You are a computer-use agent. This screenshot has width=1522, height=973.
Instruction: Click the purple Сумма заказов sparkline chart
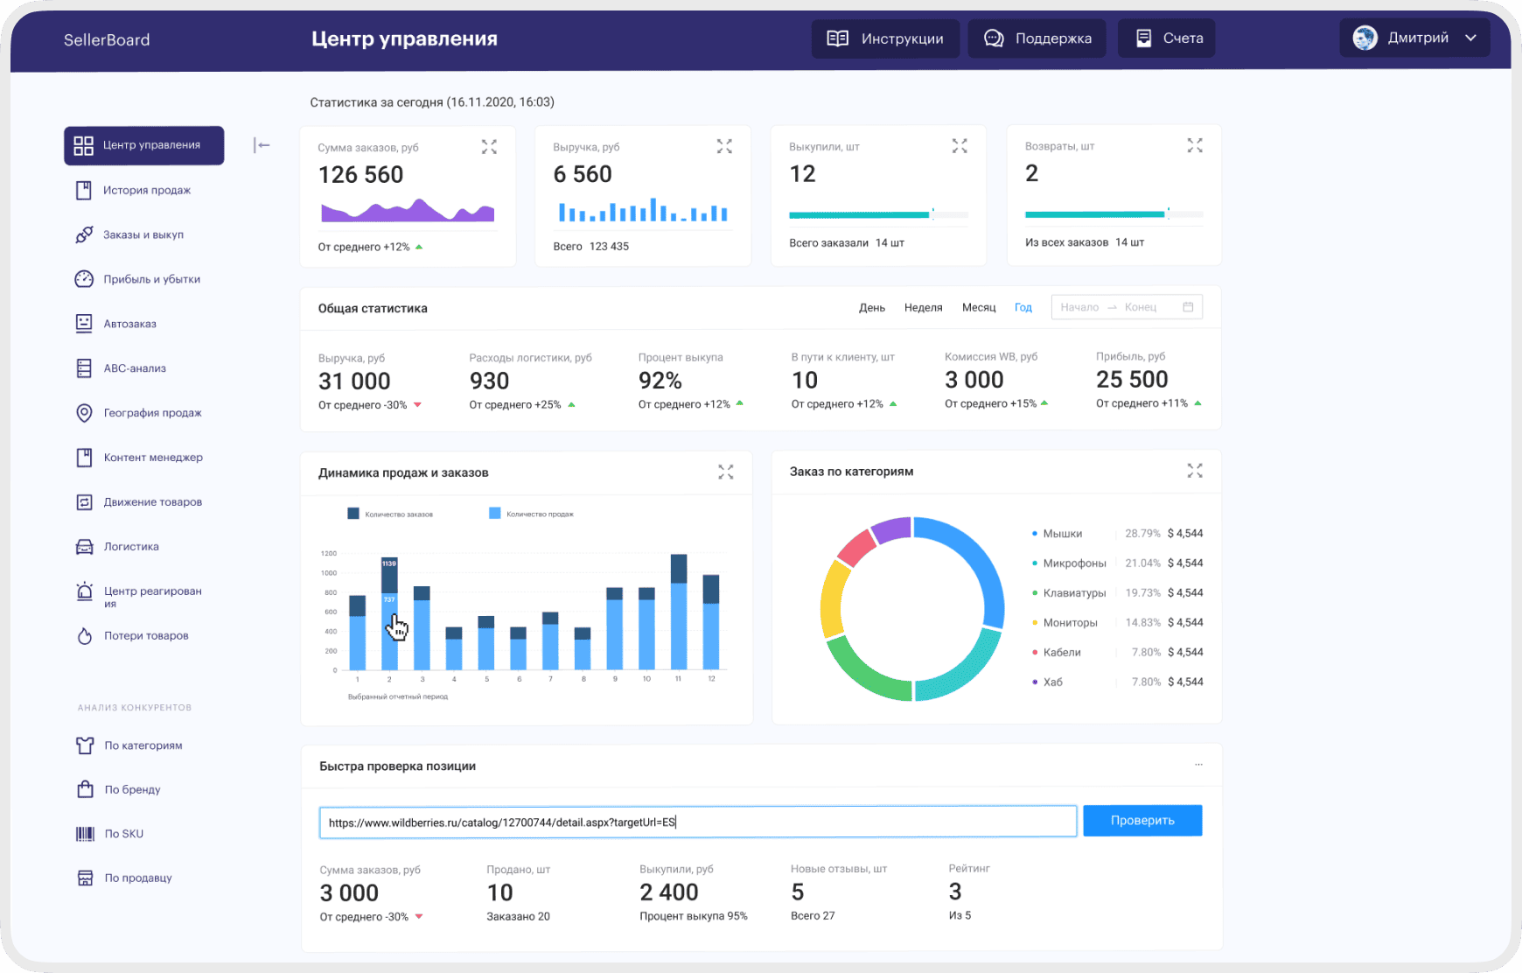[x=408, y=211]
